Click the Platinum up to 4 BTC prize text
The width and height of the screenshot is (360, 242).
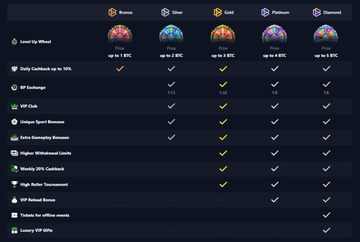[275, 55]
